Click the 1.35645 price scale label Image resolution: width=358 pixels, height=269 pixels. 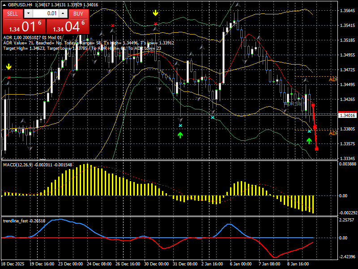(x=348, y=10)
